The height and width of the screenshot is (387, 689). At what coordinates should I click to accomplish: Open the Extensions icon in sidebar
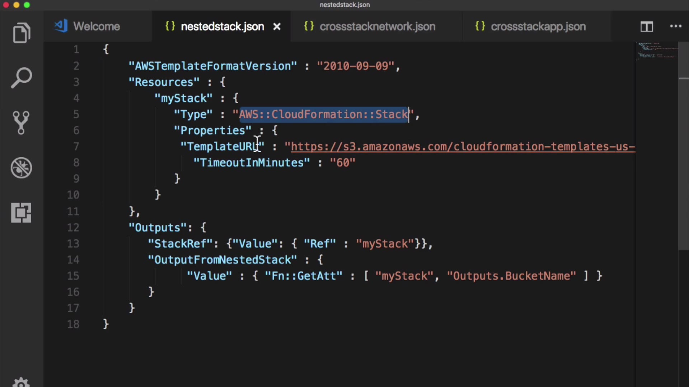point(21,213)
